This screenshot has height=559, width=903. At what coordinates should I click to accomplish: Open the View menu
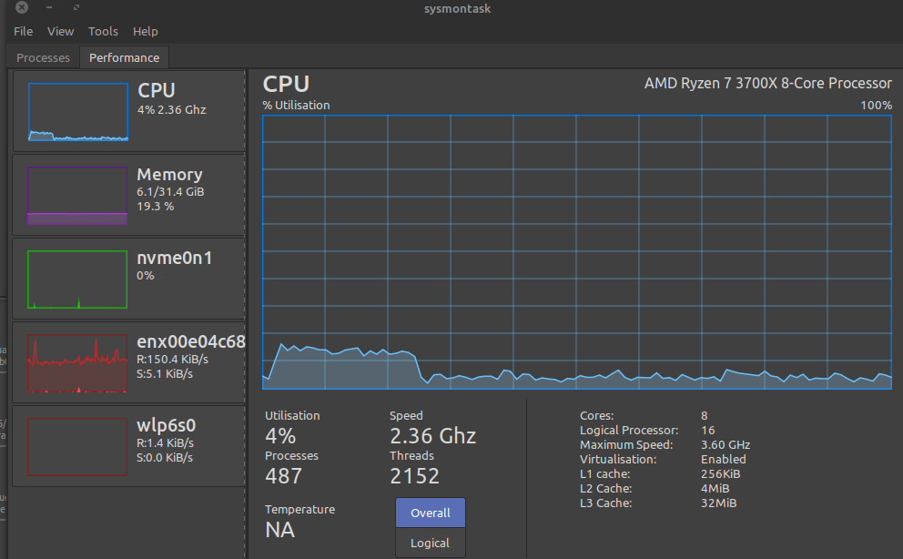[x=60, y=31]
